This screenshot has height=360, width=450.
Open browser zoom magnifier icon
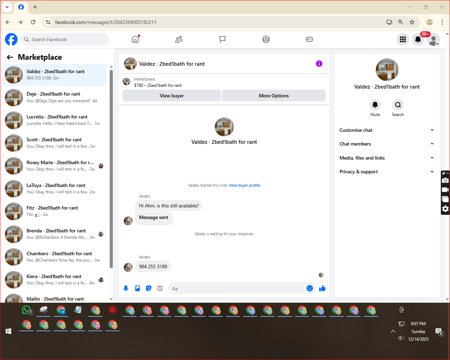coord(401,22)
